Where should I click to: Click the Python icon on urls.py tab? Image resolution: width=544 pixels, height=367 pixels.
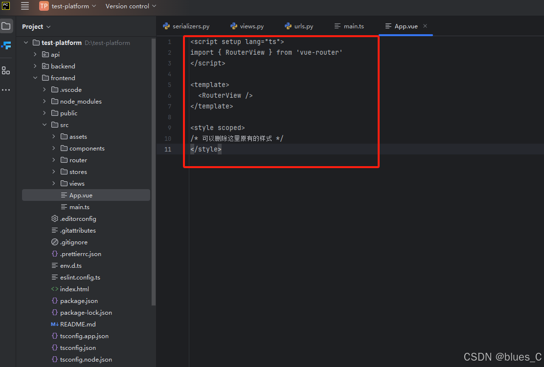tap(288, 26)
